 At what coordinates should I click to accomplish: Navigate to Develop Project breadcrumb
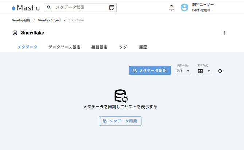(x=49, y=20)
